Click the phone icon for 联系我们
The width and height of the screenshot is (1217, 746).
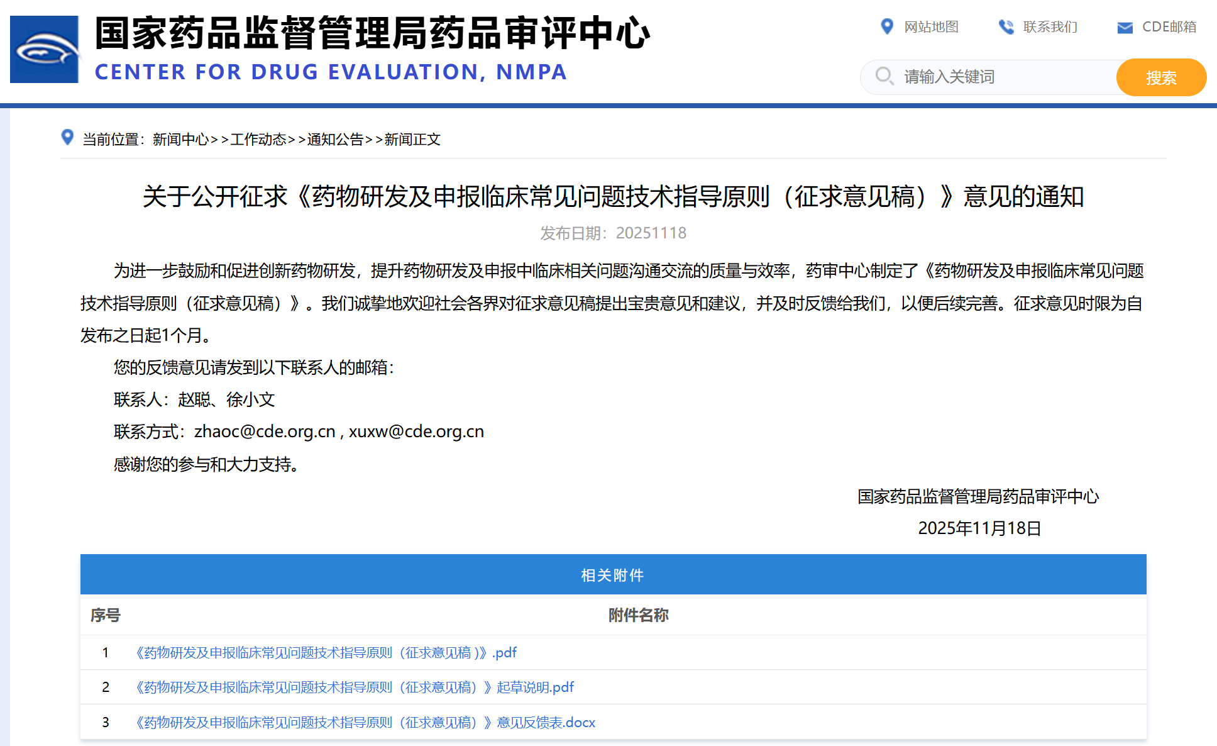(1006, 27)
